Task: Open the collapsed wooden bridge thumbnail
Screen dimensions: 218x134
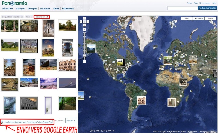Action: 10,84
